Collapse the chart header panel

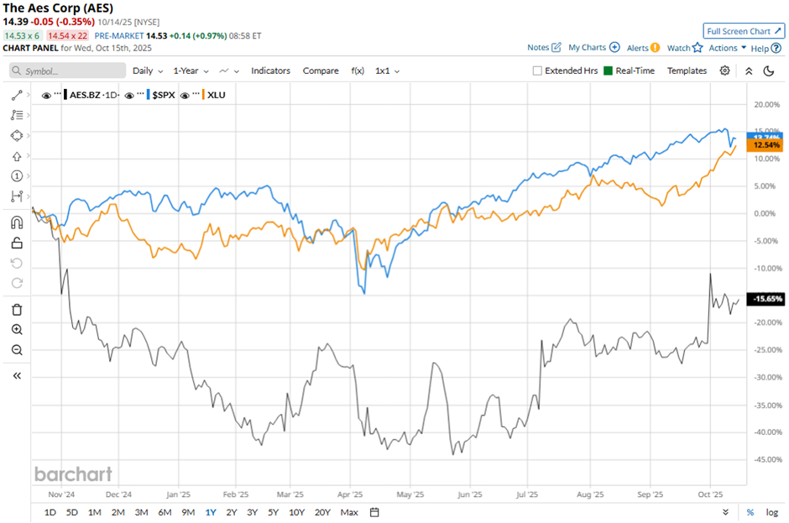749,71
